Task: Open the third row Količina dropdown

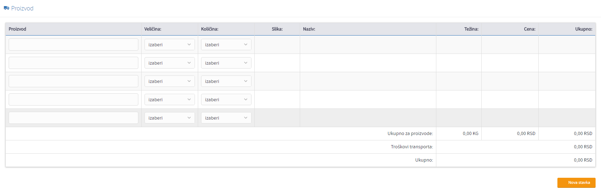Action: point(226,81)
